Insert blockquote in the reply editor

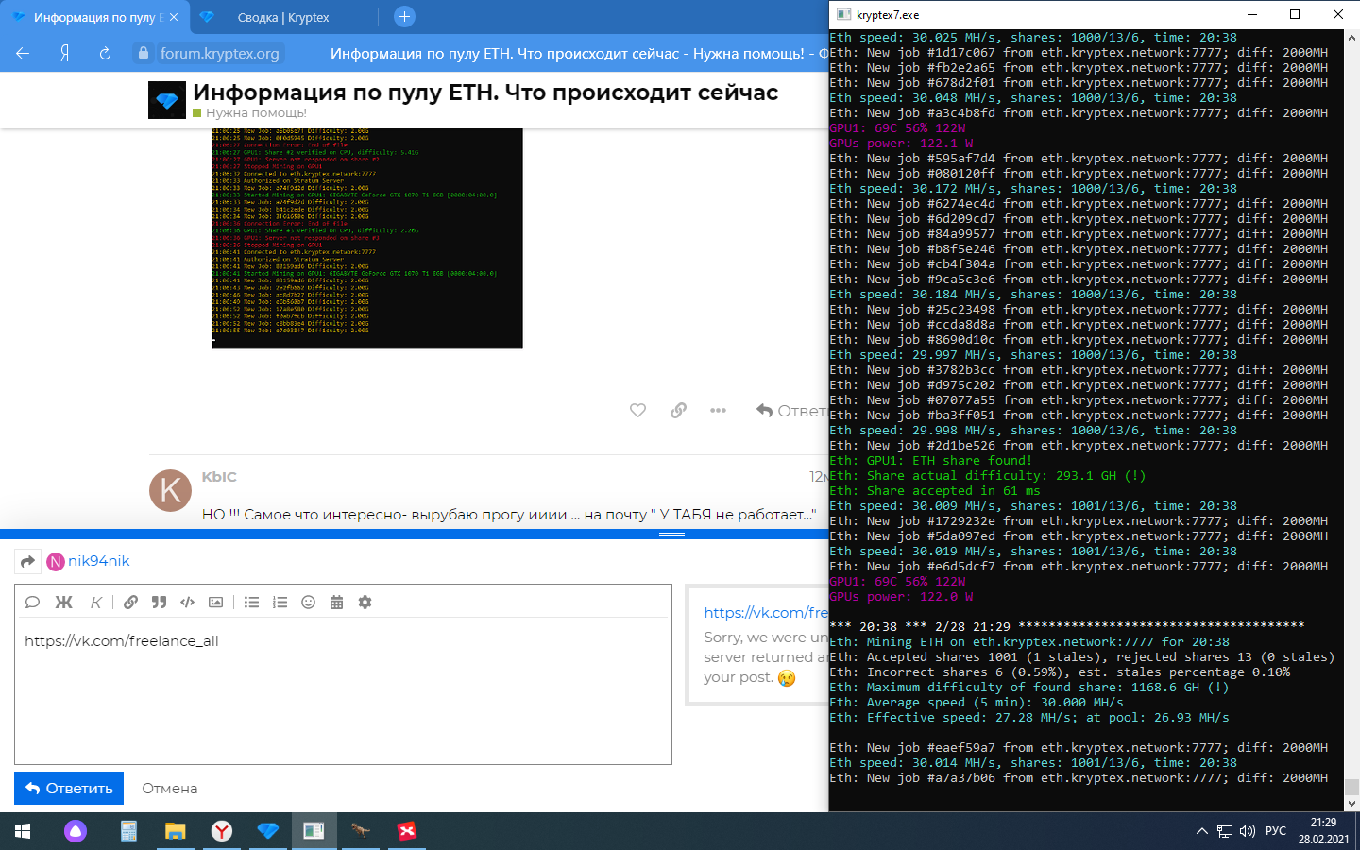159,603
